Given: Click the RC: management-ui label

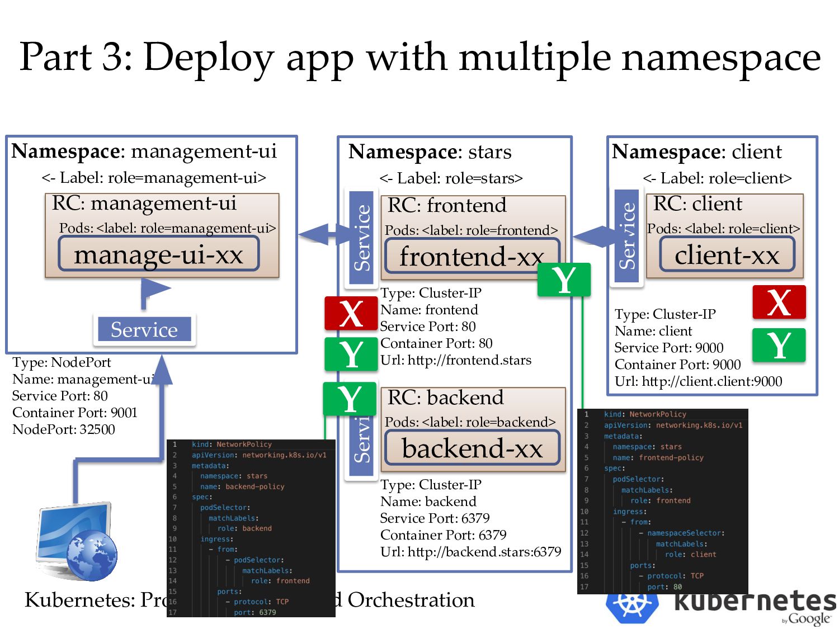Looking at the screenshot, I should click(144, 203).
